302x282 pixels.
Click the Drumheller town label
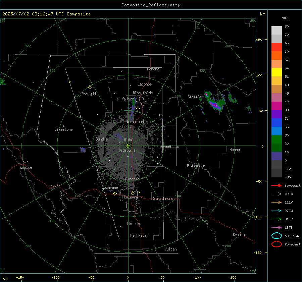pyautogui.click(x=197, y=165)
